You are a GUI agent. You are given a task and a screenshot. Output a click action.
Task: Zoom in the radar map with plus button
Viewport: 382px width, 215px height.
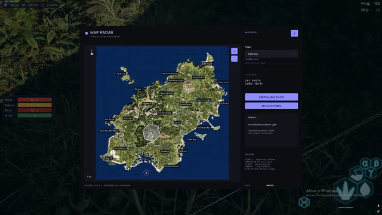click(234, 51)
